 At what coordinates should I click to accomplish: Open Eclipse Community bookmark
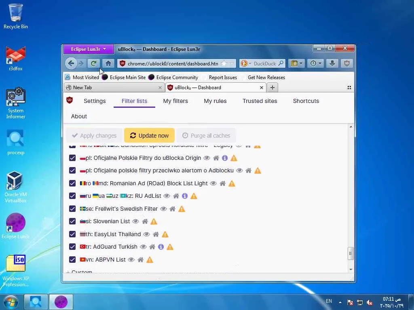tap(173, 77)
